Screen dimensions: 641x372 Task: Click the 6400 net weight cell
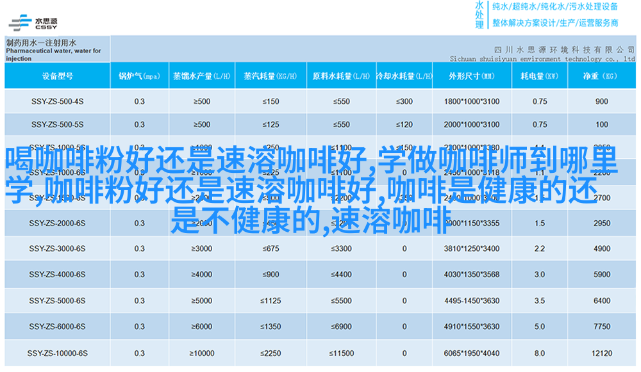click(602, 300)
